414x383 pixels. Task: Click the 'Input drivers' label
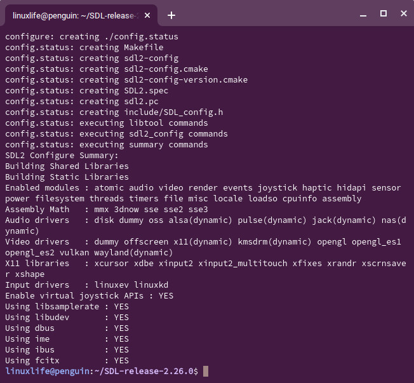pyautogui.click(x=37, y=285)
